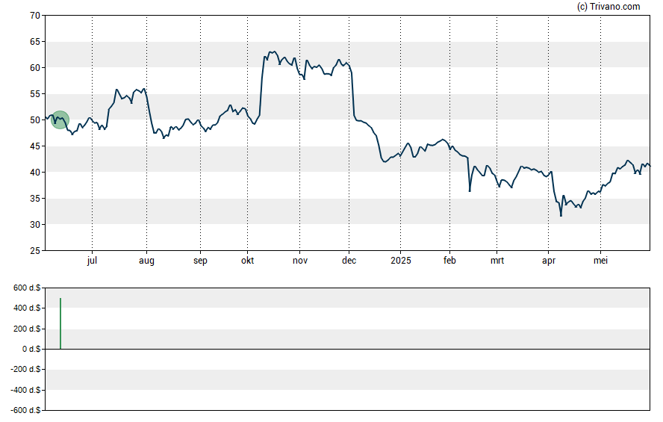
Task: Click the '60' price axis value
Action: pos(35,68)
